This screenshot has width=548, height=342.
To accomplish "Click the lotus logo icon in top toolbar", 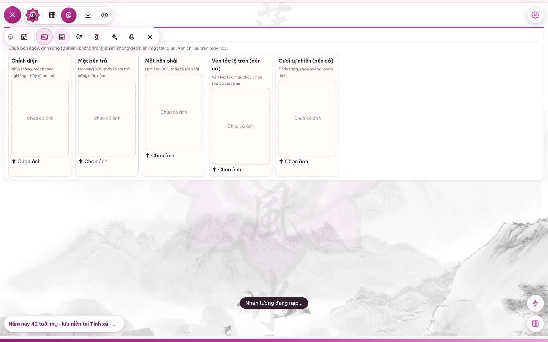I will pos(33,15).
